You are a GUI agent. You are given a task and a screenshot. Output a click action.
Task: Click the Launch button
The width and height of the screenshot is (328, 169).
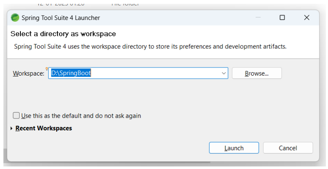tap(234, 148)
